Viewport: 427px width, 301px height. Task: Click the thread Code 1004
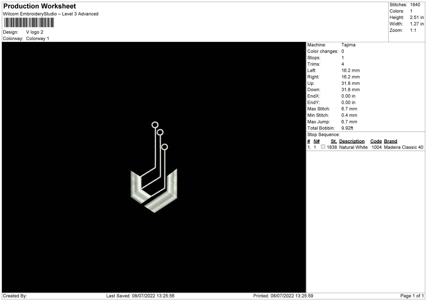(x=376, y=147)
